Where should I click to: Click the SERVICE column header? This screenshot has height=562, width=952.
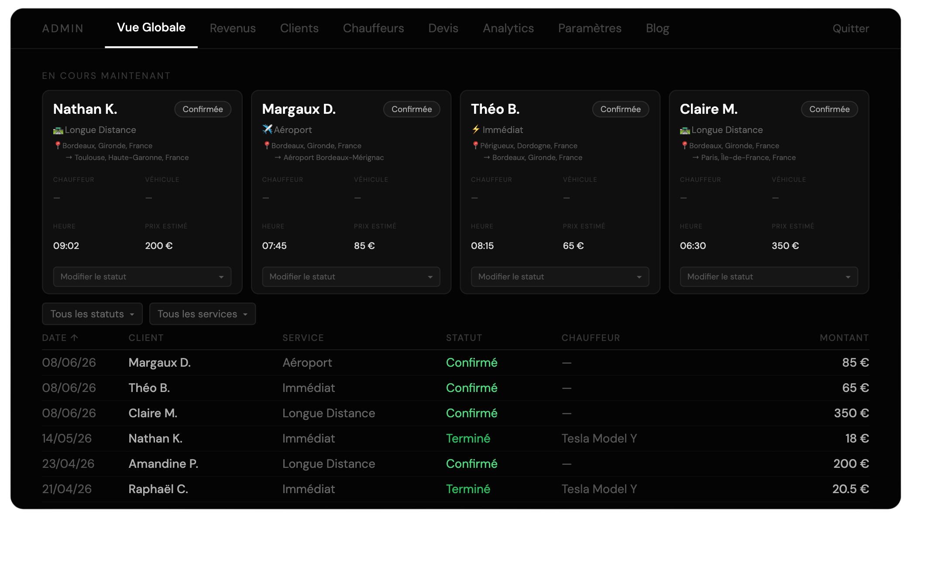[303, 338]
